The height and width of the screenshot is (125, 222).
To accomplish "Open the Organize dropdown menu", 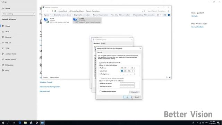I will point(47,15).
